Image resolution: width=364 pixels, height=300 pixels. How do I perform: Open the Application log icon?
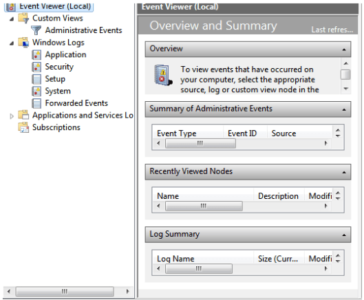36,55
